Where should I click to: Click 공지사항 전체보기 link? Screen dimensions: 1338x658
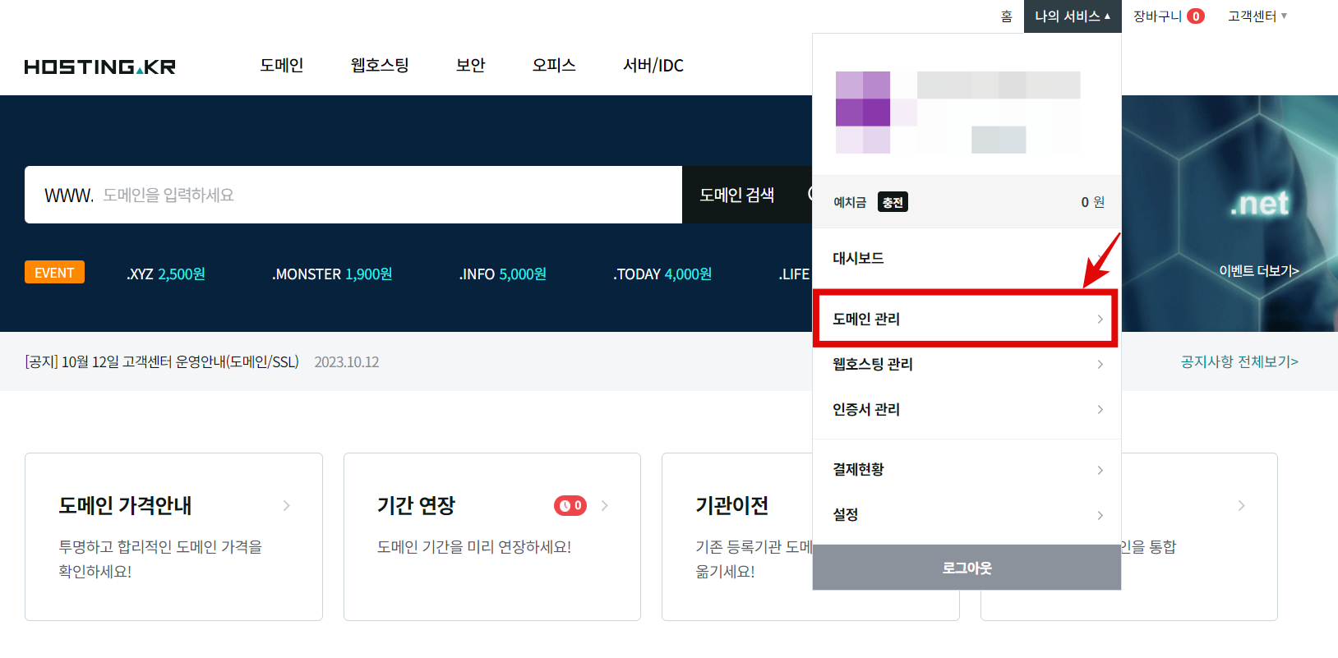click(1239, 361)
